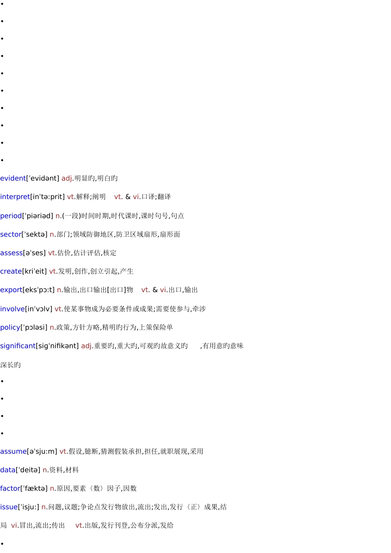Click definition '资料,材料'
The image size is (391, 553).
[x=64, y=470]
